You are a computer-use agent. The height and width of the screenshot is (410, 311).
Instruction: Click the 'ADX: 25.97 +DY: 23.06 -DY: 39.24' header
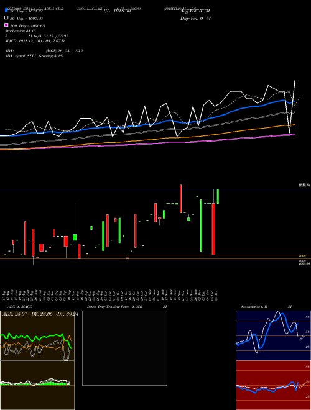click(x=40, y=314)
